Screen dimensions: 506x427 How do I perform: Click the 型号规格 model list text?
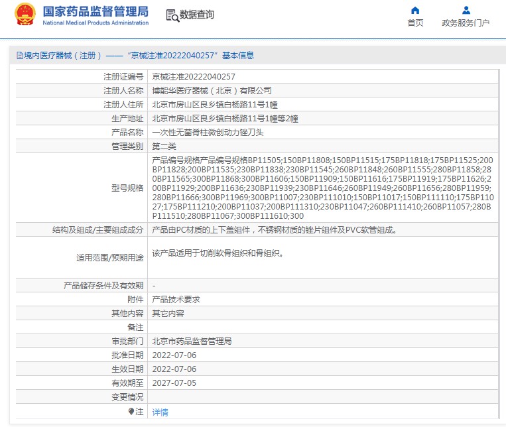pyautogui.click(x=323, y=188)
